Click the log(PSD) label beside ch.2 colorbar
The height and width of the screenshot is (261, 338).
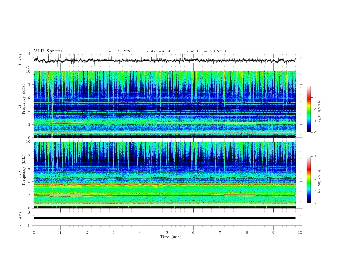[320, 181]
